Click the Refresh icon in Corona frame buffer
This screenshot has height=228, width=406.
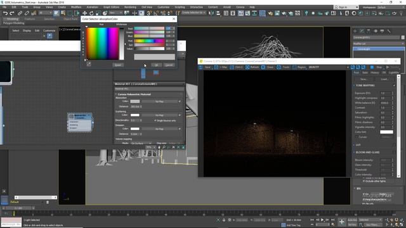252,67
